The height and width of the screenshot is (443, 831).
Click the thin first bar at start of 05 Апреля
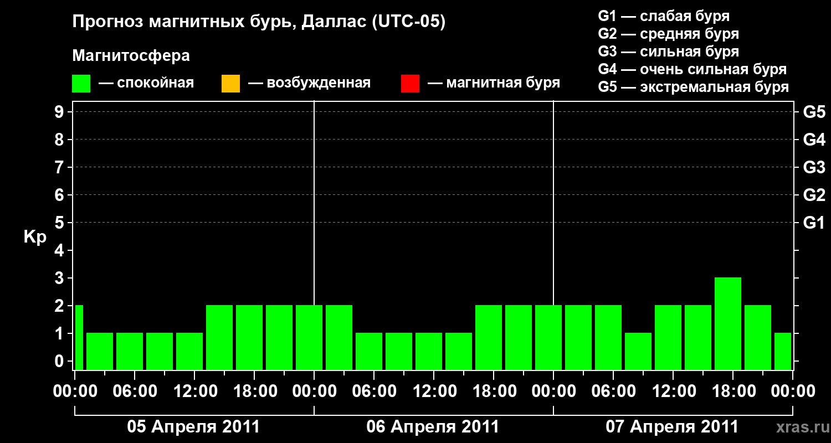pyautogui.click(x=79, y=337)
